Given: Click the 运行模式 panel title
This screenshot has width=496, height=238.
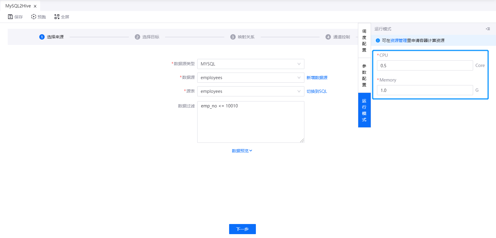Looking at the screenshot, I should pyautogui.click(x=383, y=29).
